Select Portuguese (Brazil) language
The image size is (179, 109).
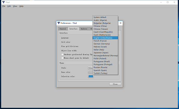point(105,61)
